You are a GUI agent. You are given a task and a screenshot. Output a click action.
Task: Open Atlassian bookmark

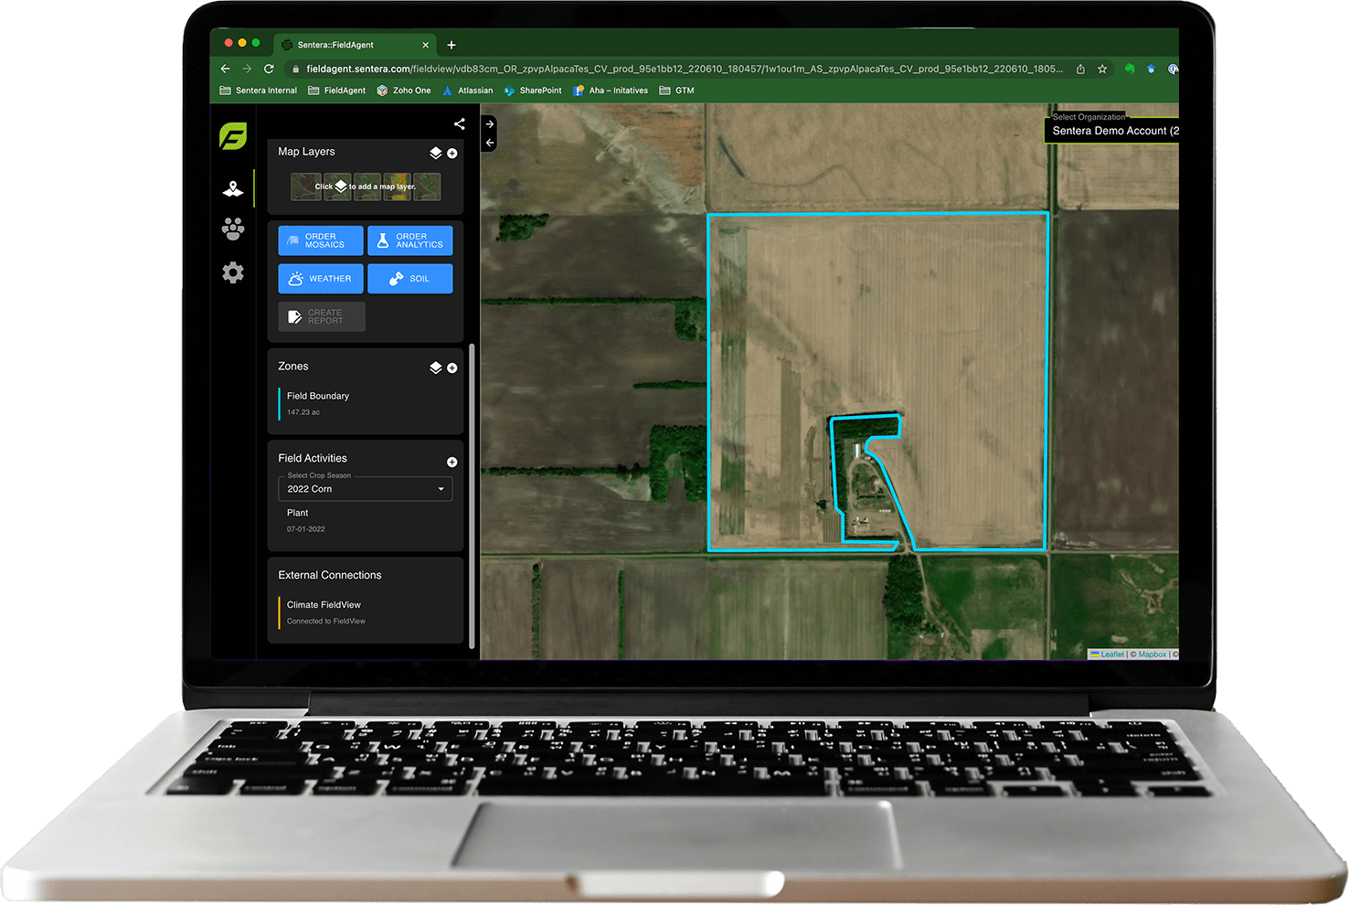click(468, 91)
